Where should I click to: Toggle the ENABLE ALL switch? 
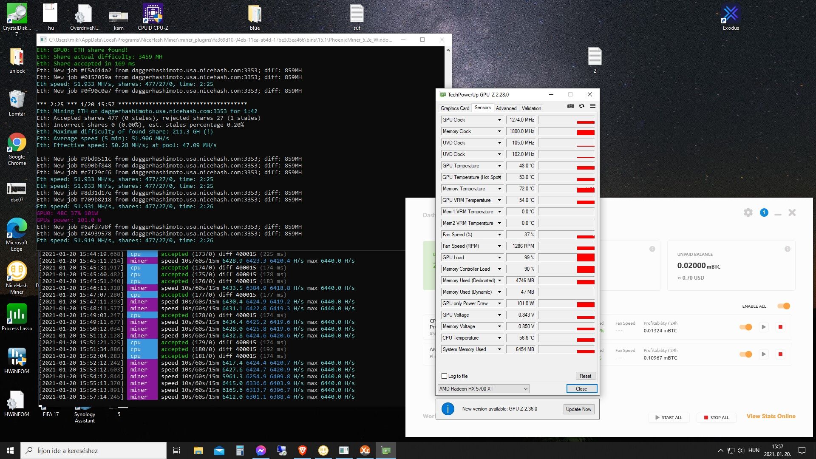(783, 306)
